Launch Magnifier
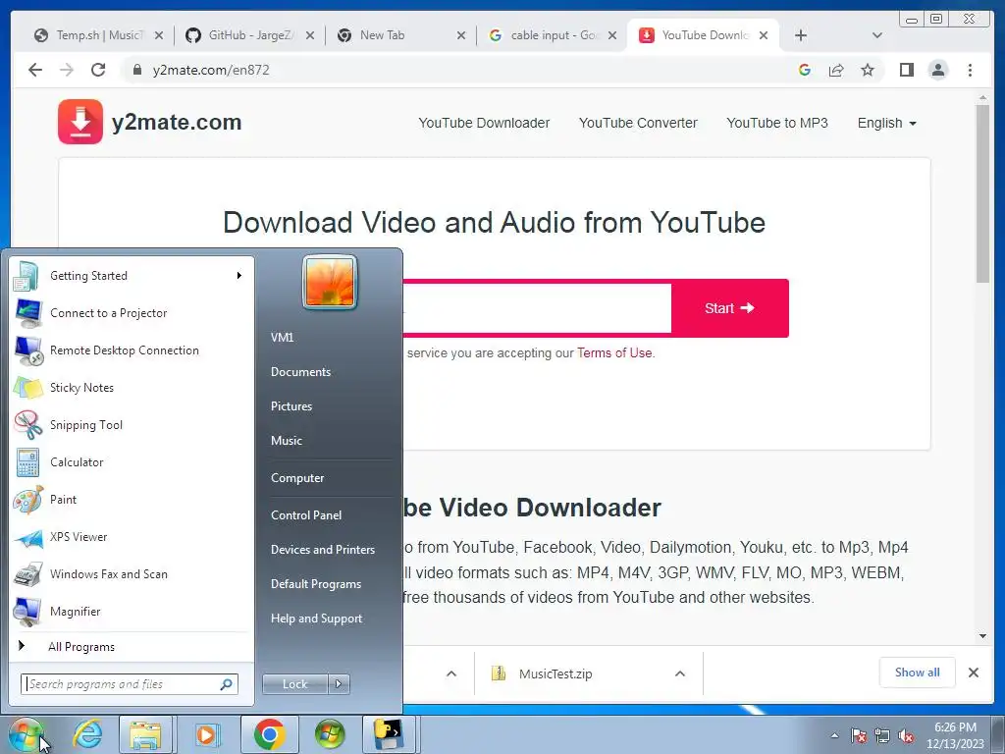1005x754 pixels. coord(132,611)
